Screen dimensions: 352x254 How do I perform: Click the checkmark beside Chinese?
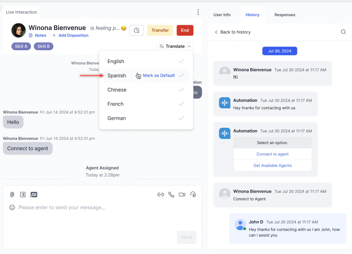tap(181, 90)
